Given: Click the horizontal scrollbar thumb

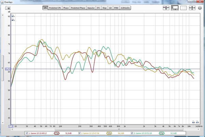Looking at the screenshot, I should (x=119, y=129).
